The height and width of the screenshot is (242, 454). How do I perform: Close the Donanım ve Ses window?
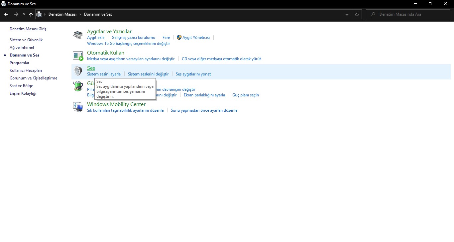446,4
